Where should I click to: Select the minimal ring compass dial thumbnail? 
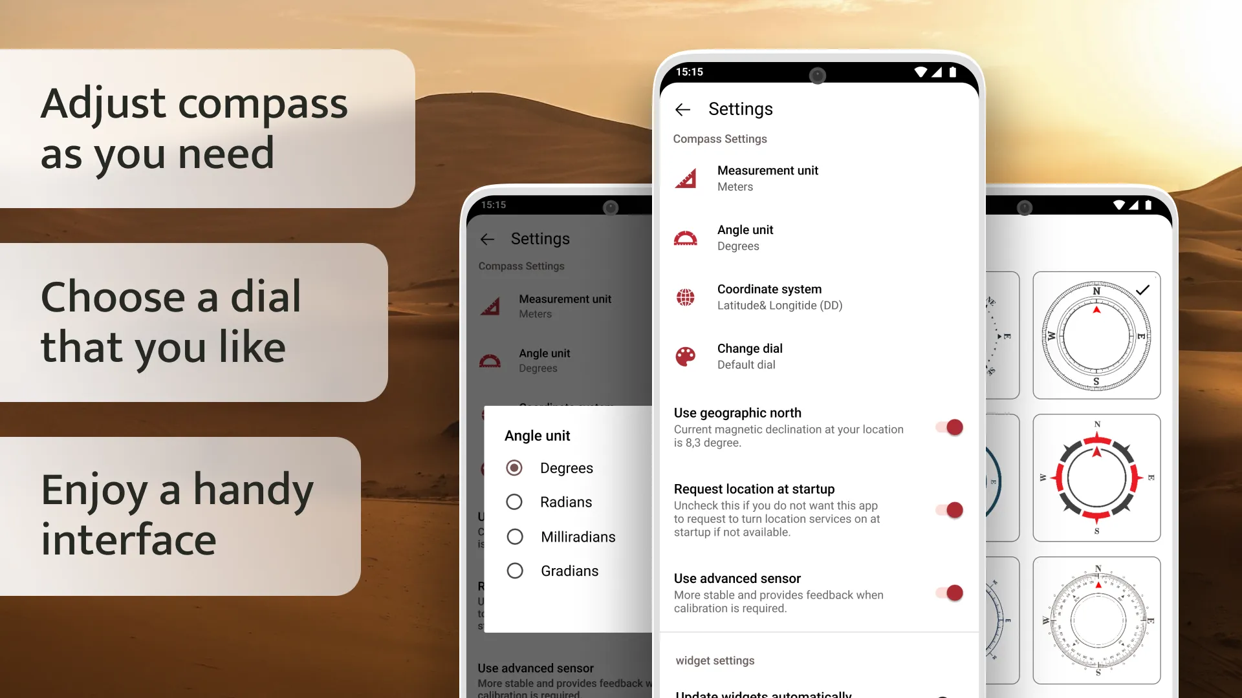click(x=1095, y=478)
